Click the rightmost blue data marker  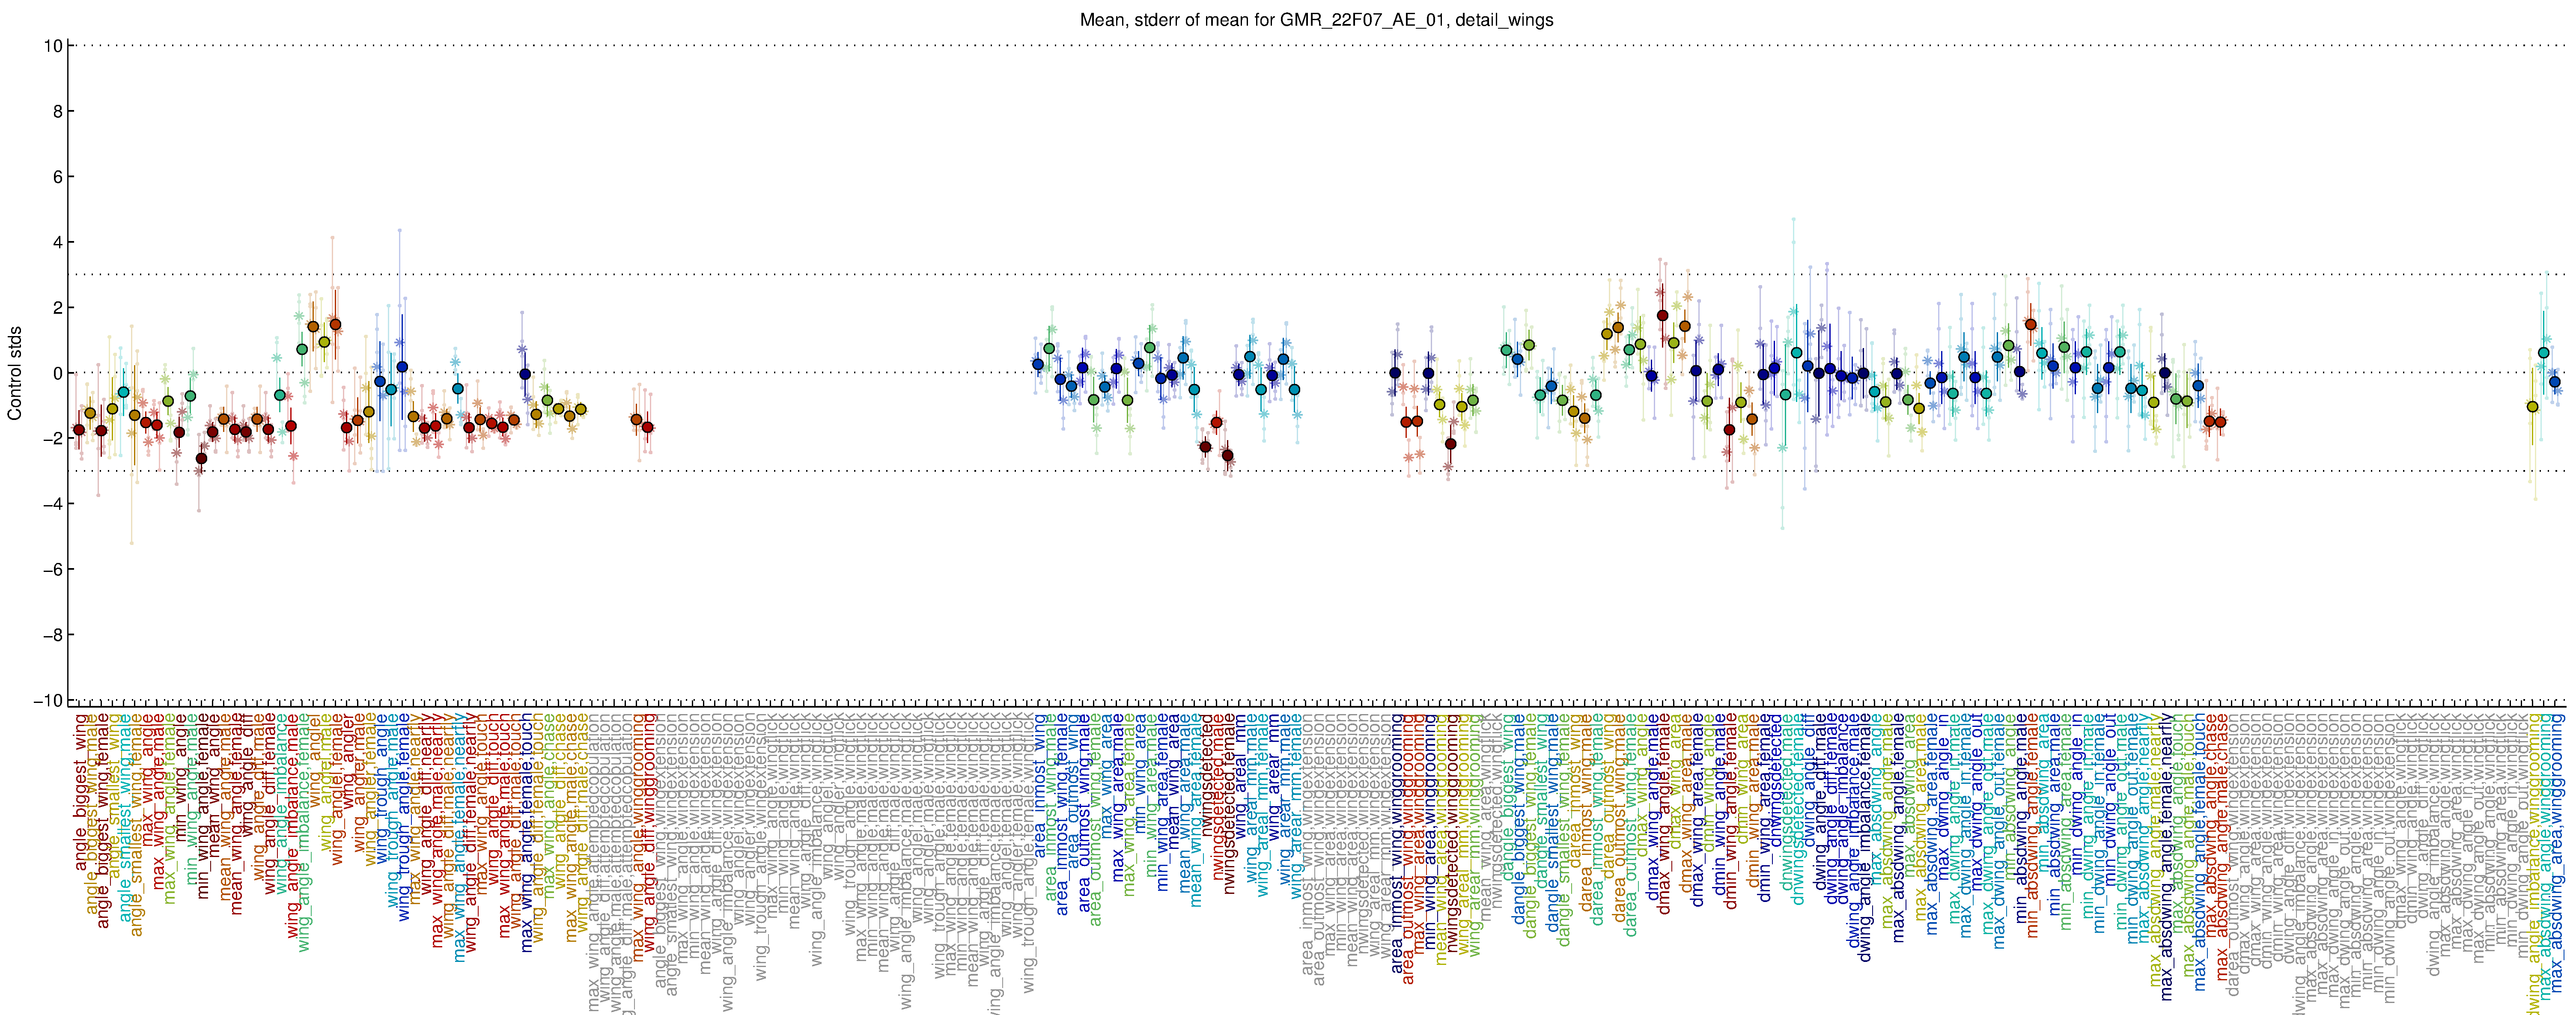coord(2555,381)
